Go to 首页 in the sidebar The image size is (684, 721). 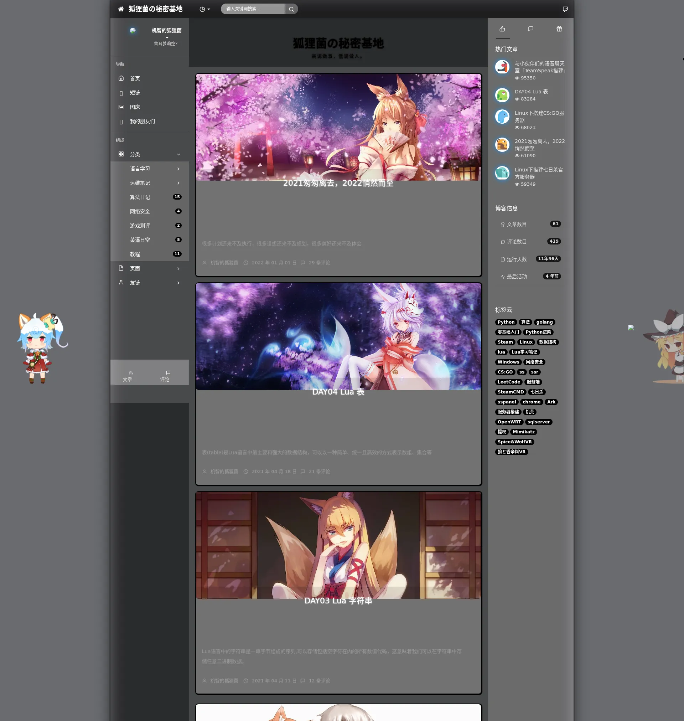(150, 78)
